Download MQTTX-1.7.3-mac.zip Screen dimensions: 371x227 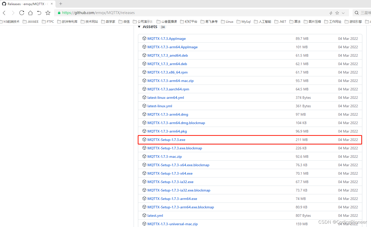(x=165, y=157)
